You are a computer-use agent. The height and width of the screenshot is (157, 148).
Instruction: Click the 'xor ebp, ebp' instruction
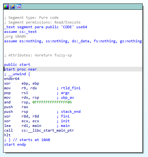pyautogui.click(x=22, y=83)
